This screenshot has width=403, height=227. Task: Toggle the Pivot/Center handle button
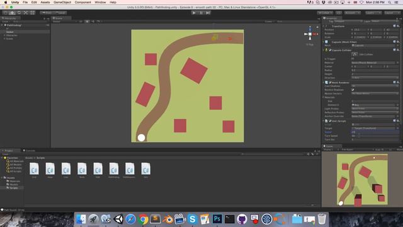click(47, 13)
